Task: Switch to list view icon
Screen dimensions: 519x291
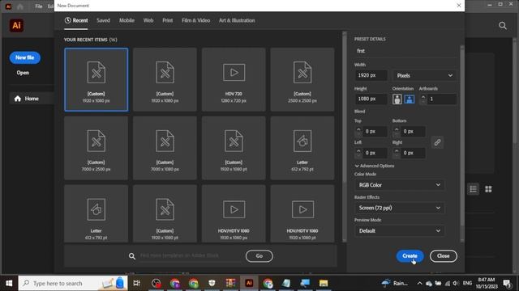Action: (x=473, y=189)
